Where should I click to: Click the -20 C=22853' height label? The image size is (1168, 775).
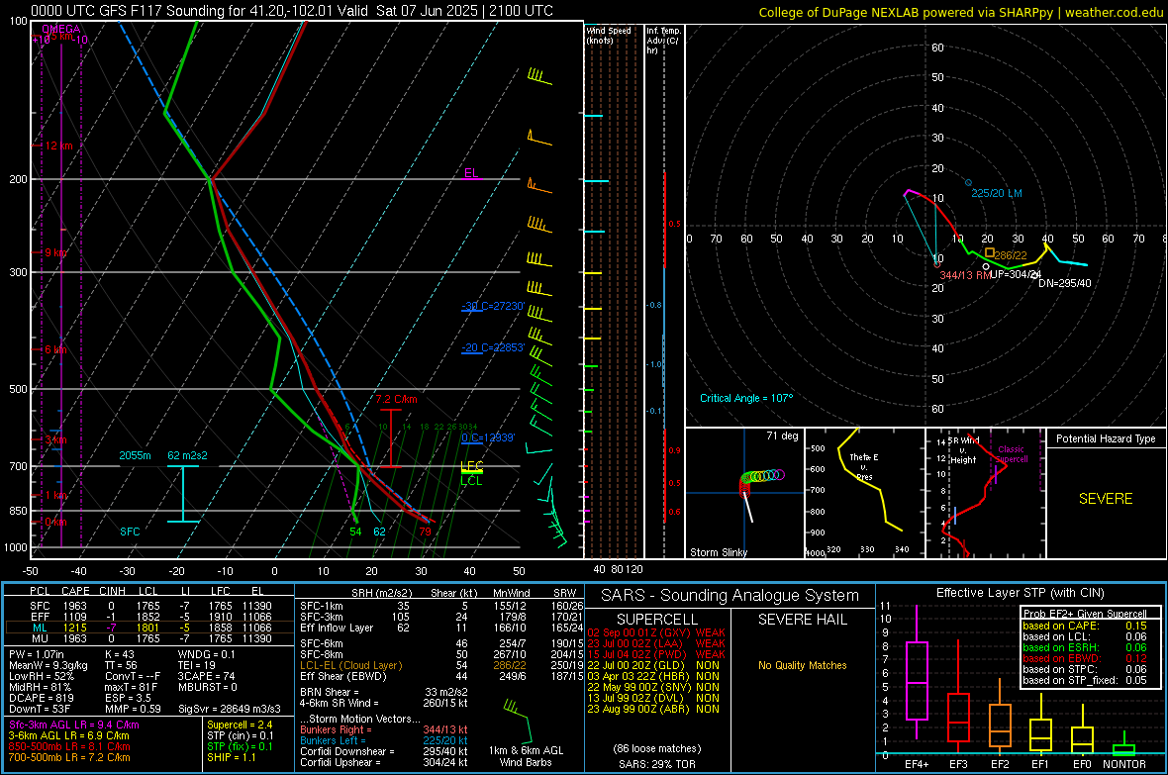coord(493,347)
